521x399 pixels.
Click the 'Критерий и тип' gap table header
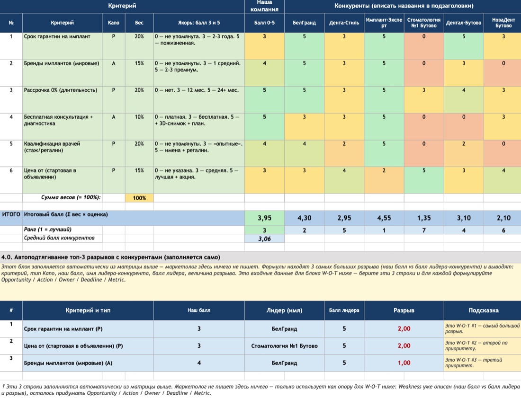88,310
